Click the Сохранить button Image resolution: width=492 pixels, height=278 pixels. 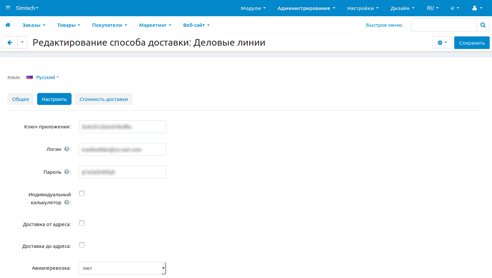point(471,43)
